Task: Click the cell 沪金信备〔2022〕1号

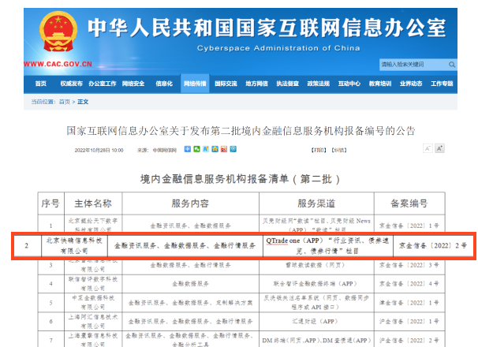Action: [409, 322]
